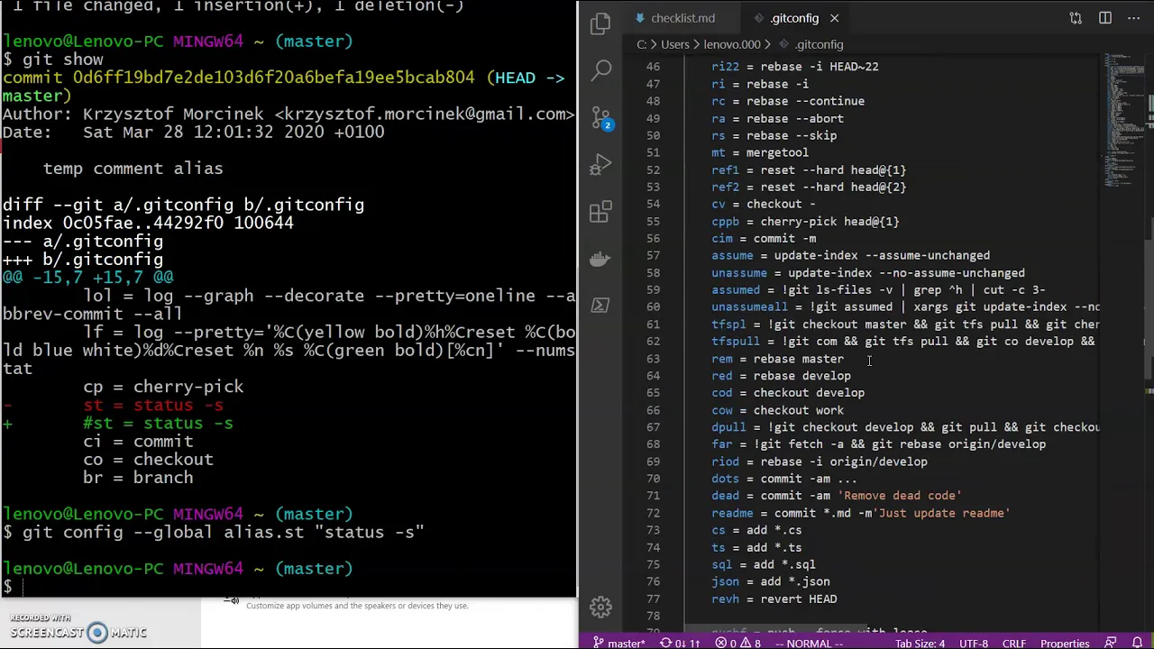Image resolution: width=1154 pixels, height=649 pixels.
Task: Open problems panel from errors and warnings count
Action: coord(737,643)
